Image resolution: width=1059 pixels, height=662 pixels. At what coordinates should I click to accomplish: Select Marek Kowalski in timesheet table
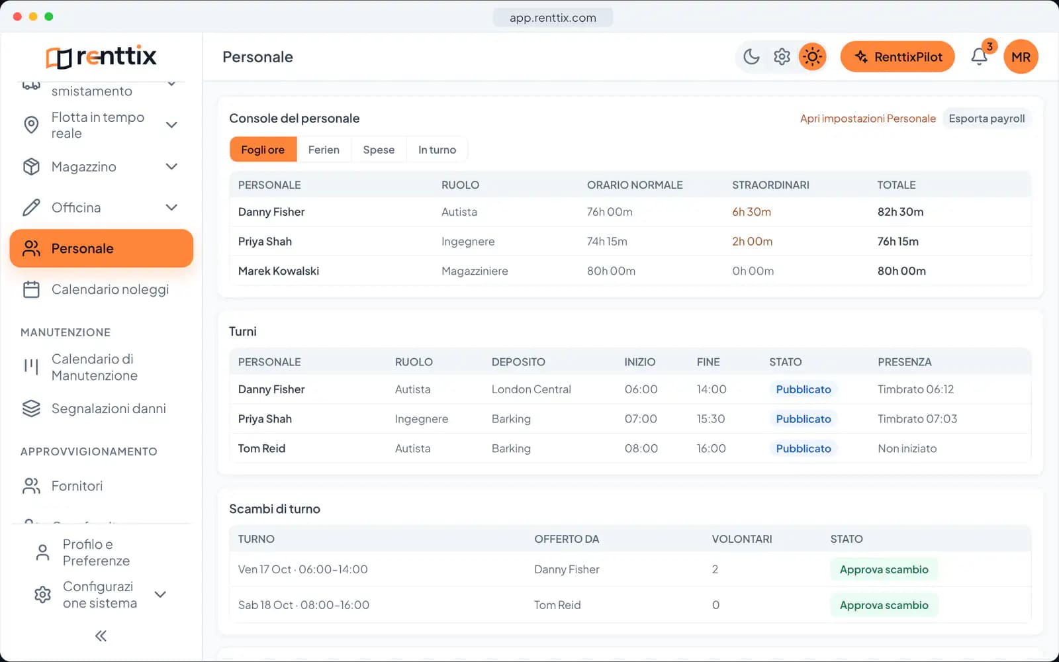pos(279,271)
